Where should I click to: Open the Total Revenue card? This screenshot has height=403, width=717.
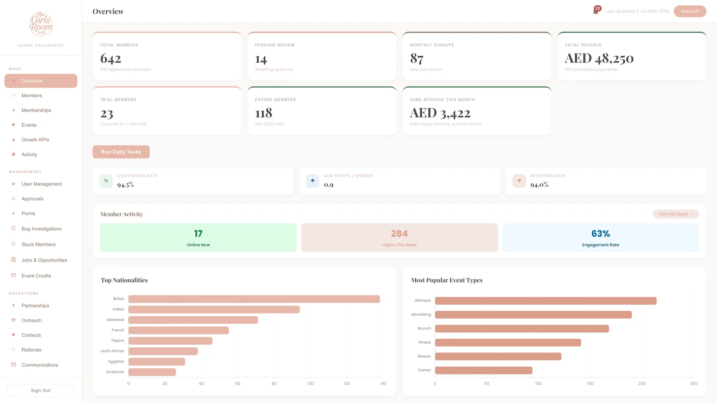point(632,56)
